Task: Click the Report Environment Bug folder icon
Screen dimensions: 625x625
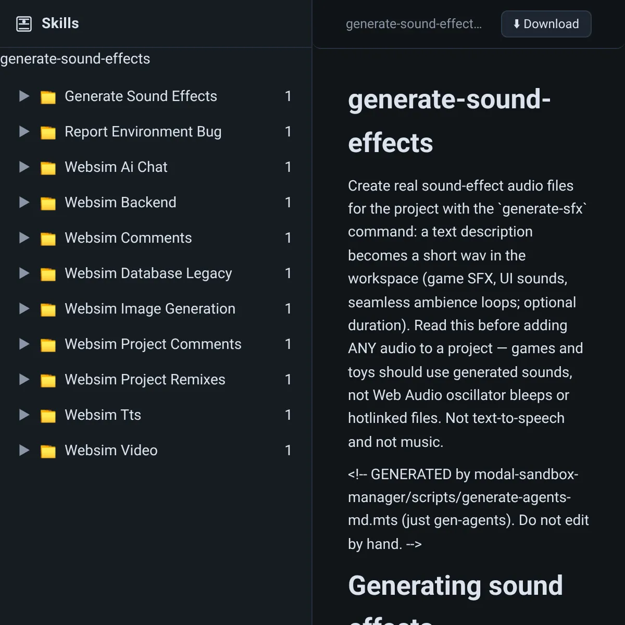Action: (x=48, y=132)
